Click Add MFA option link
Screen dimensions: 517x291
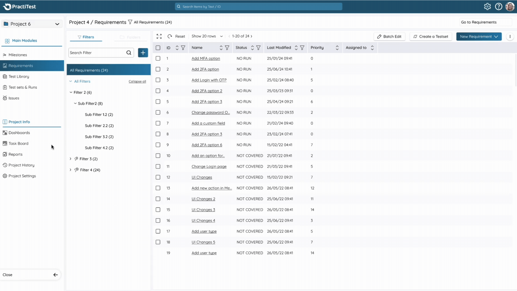coord(205,58)
